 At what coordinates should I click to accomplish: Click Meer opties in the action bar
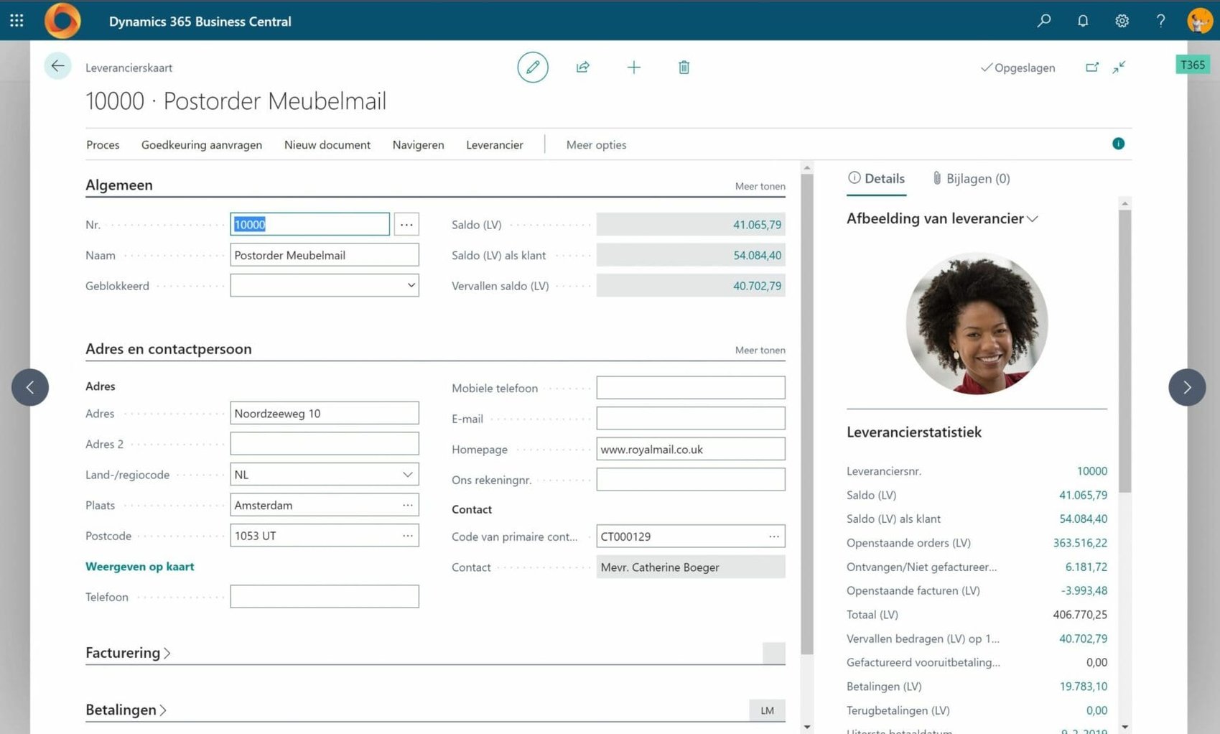(596, 144)
